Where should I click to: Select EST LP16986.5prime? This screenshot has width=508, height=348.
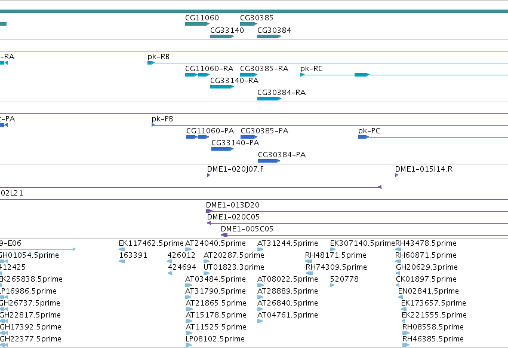click(4, 298)
